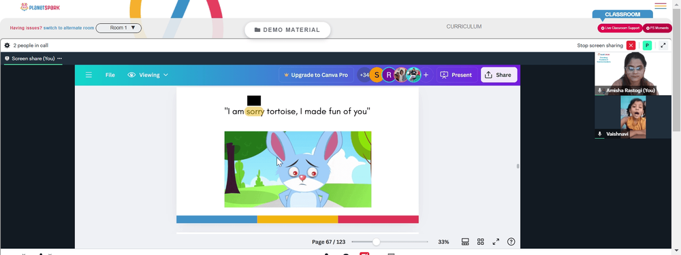The width and height of the screenshot is (681, 255).
Task: Toggle Amisha Rastogi microphone icon
Action: [600, 90]
